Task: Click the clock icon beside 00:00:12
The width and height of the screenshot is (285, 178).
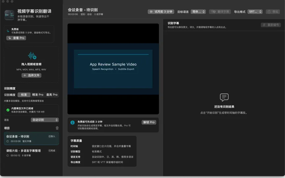Action: pyautogui.click(x=8, y=155)
